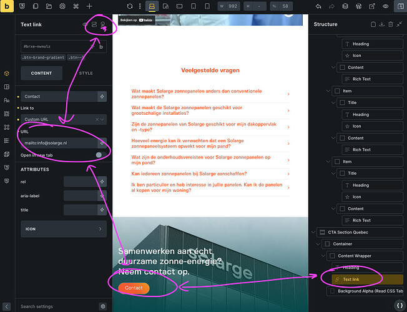This screenshot has width=407, height=312.
Task: Switch to the STYLE tab
Action: (86, 73)
